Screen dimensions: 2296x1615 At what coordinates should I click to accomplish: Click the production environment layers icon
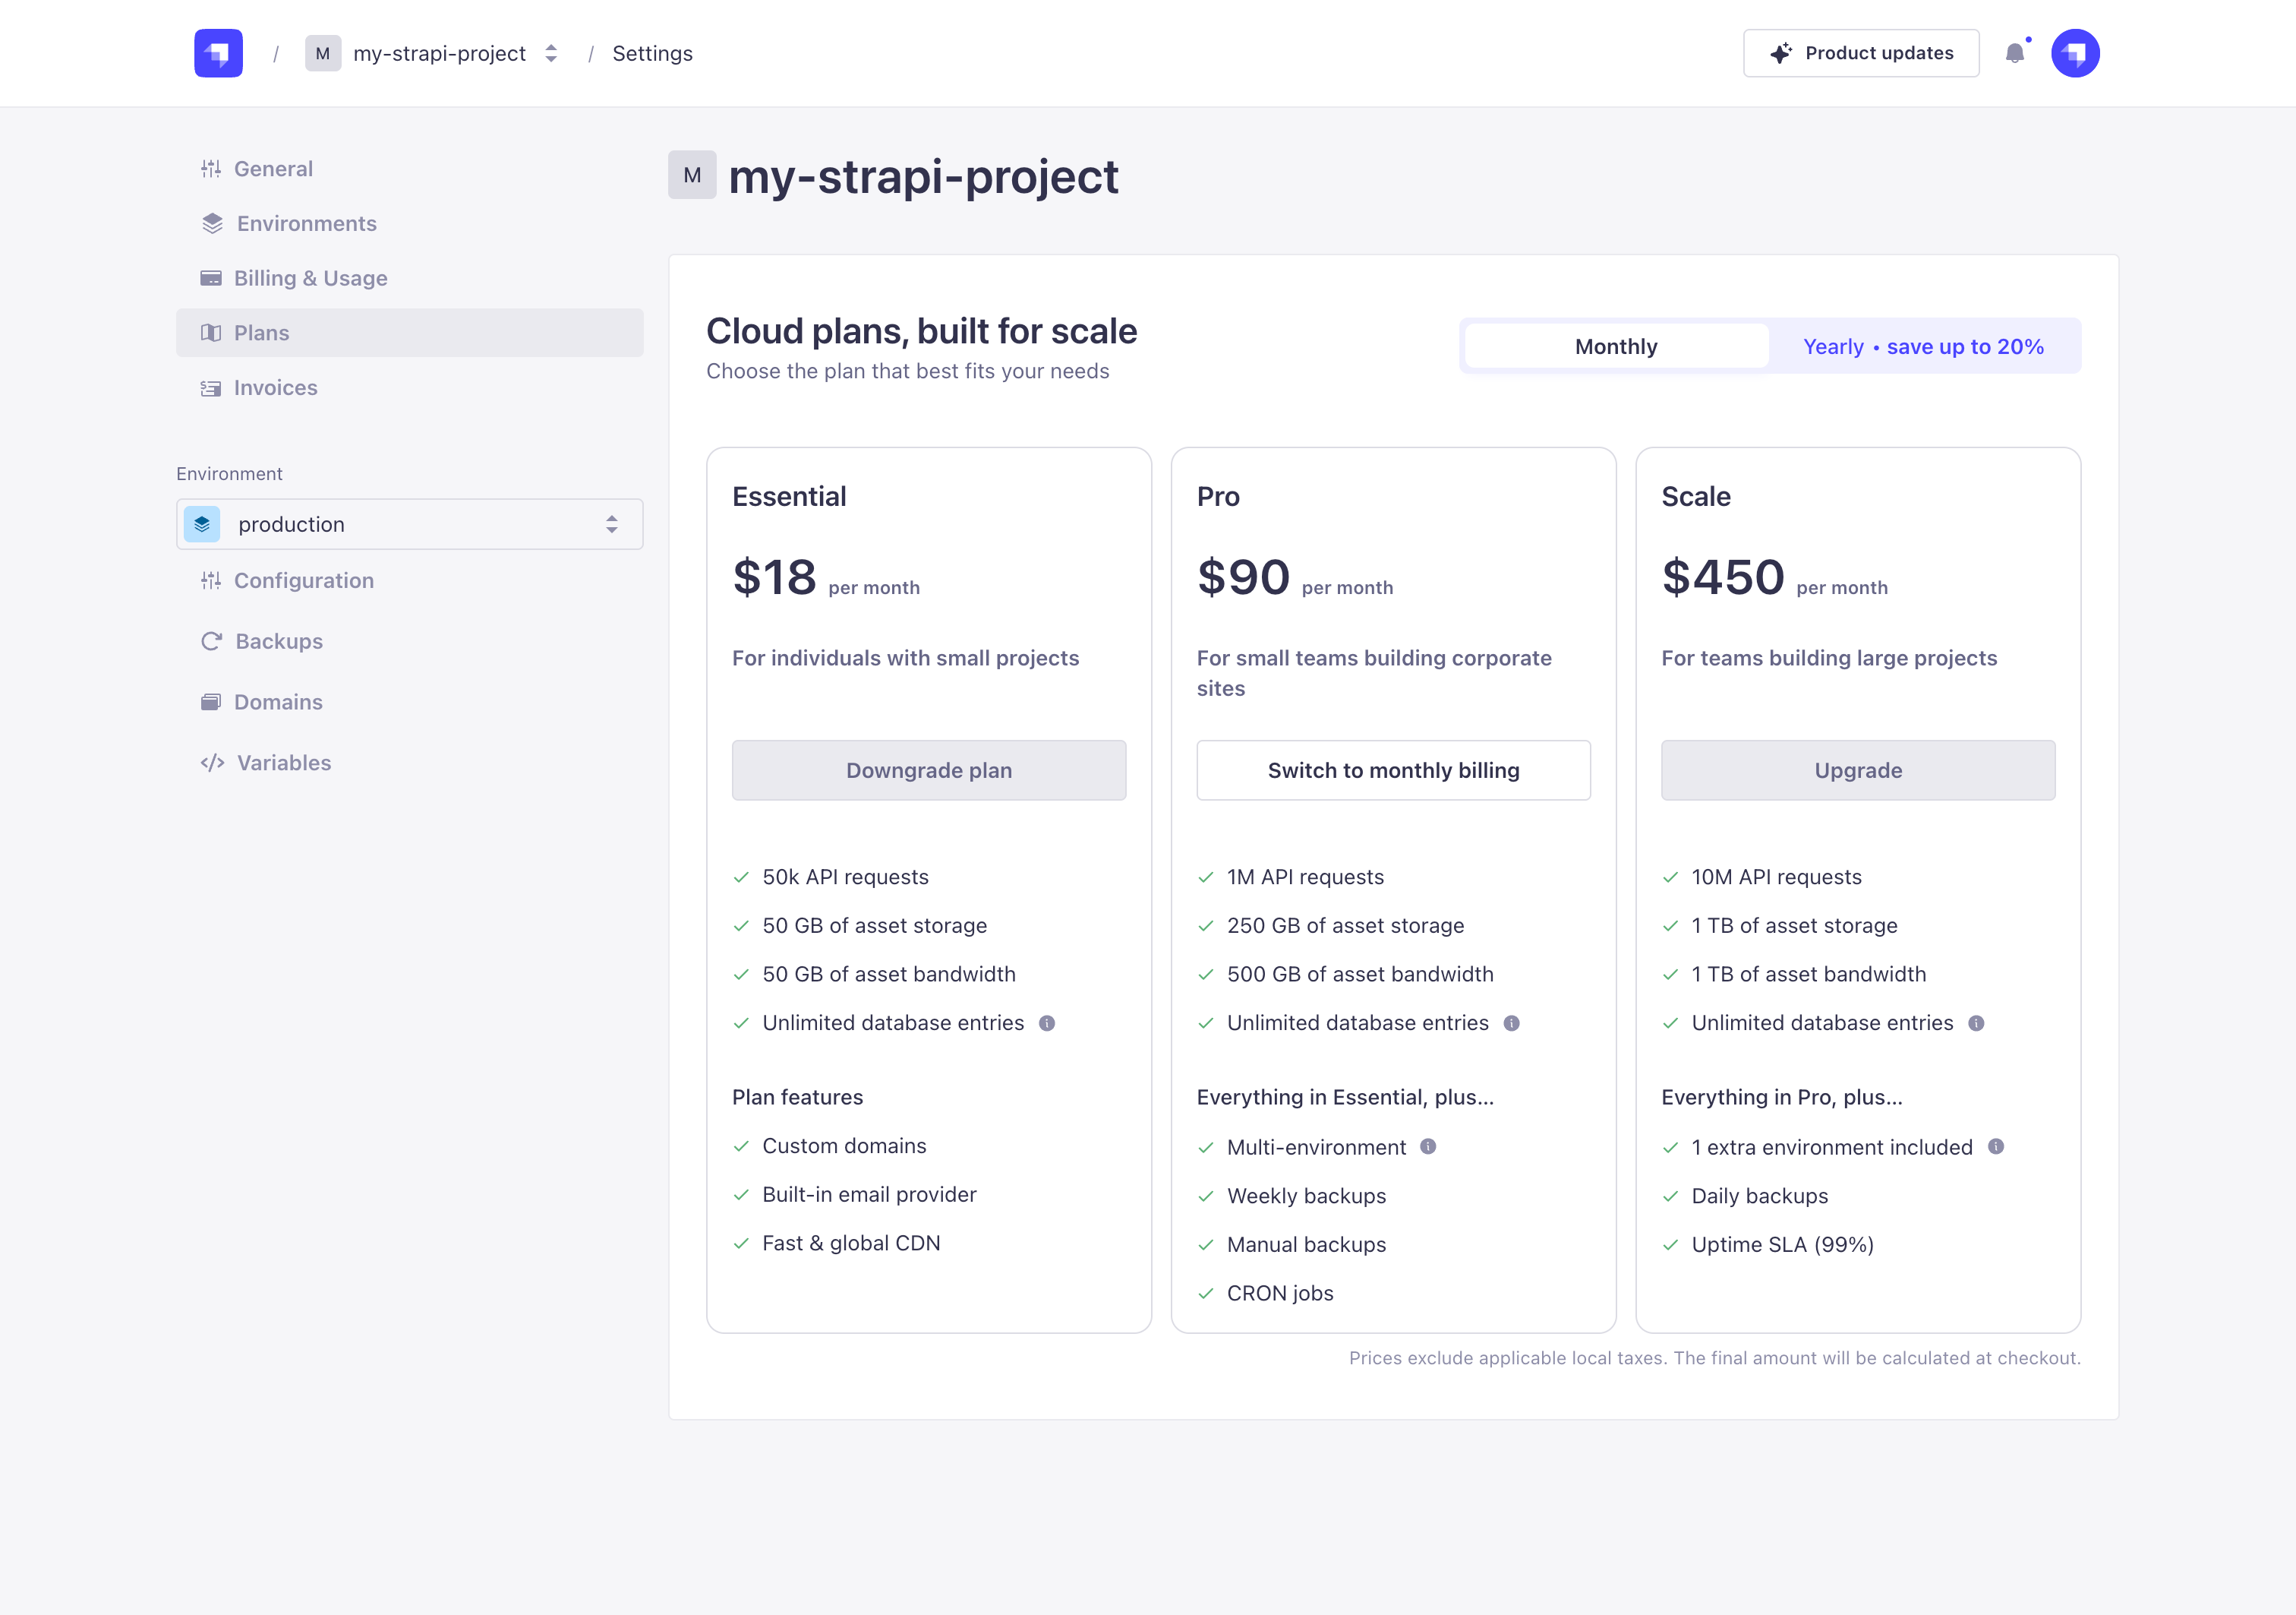[202, 524]
